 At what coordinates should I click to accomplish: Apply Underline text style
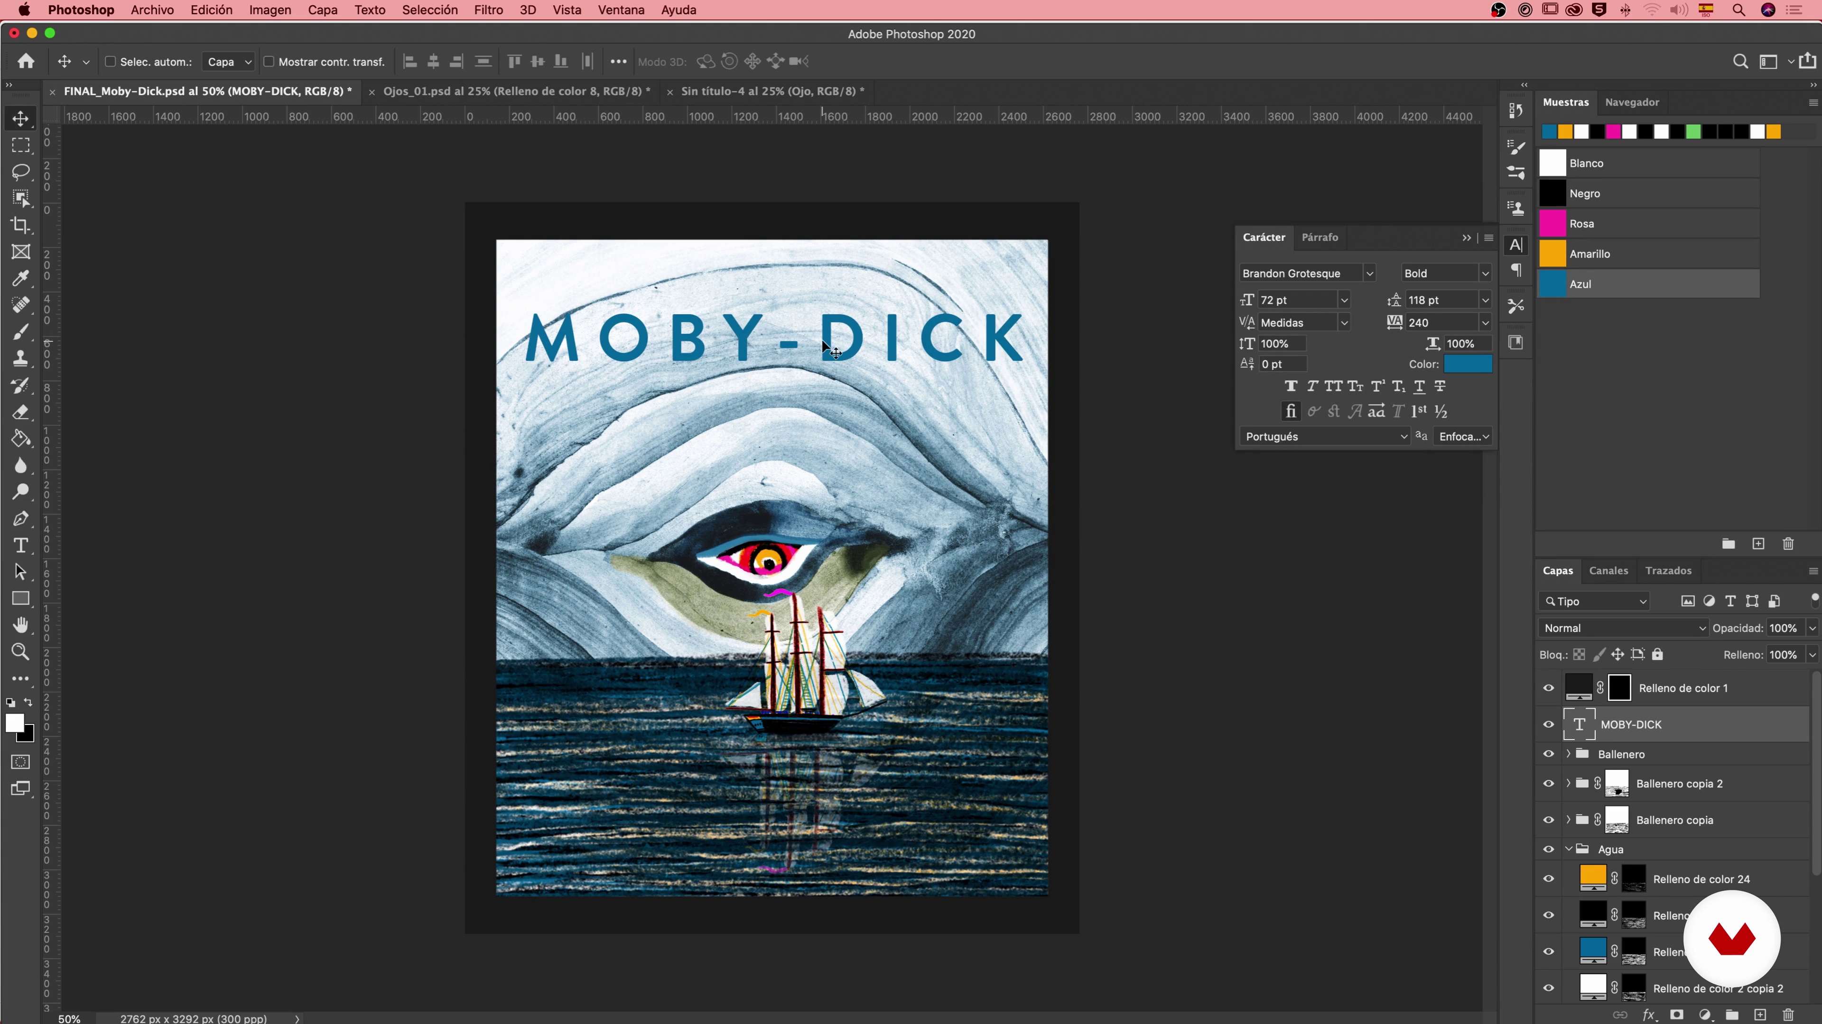(1419, 386)
